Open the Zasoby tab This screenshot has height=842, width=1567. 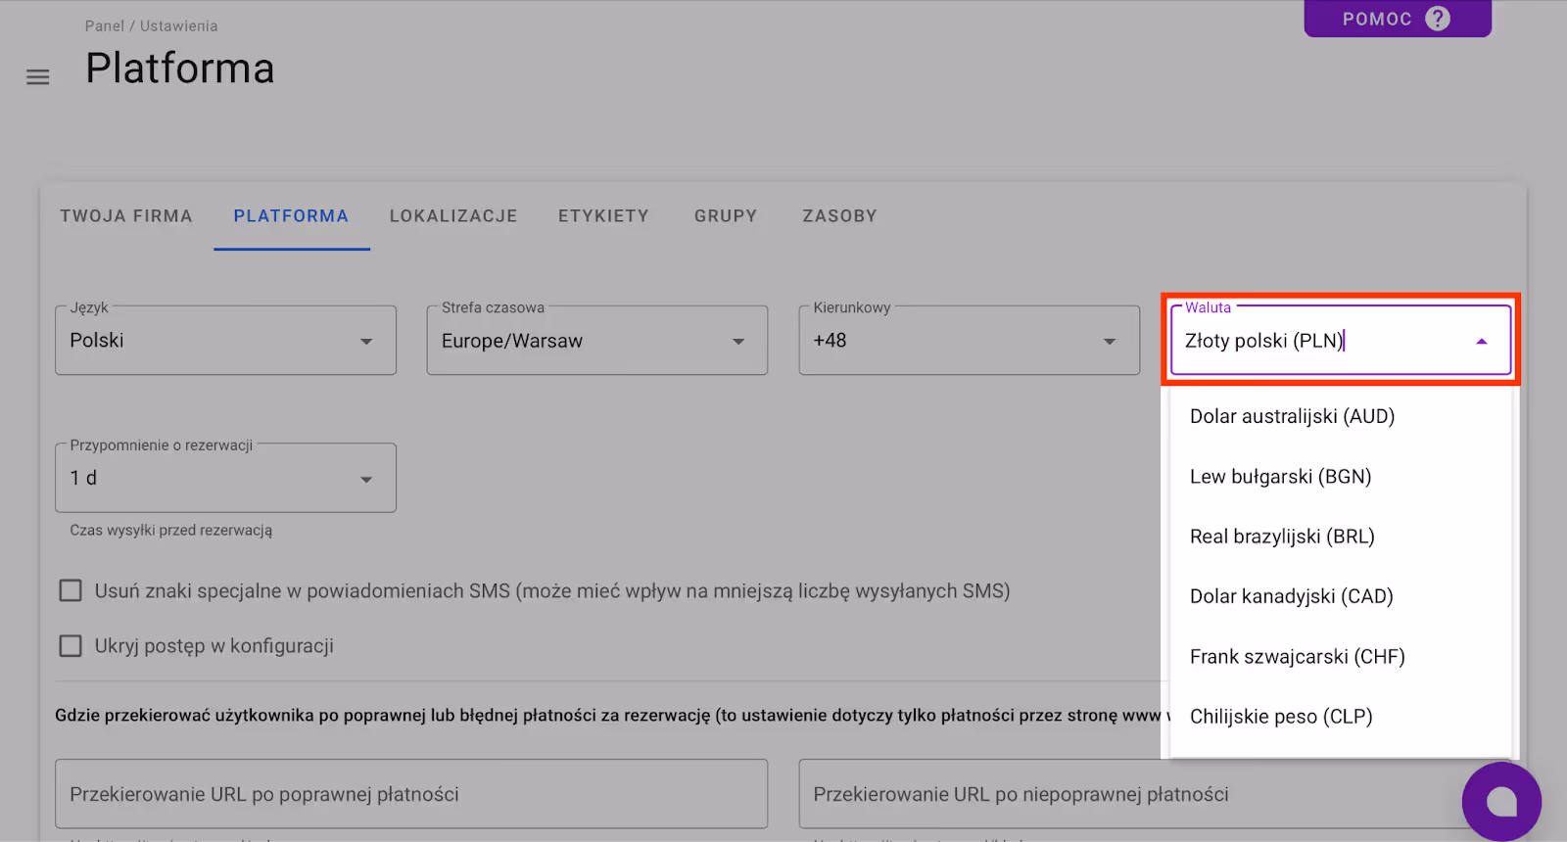(x=839, y=216)
